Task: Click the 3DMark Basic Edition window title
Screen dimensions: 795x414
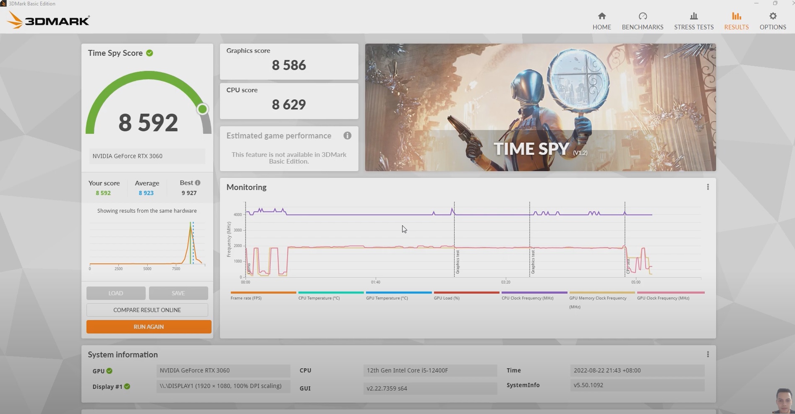Action: (x=32, y=4)
